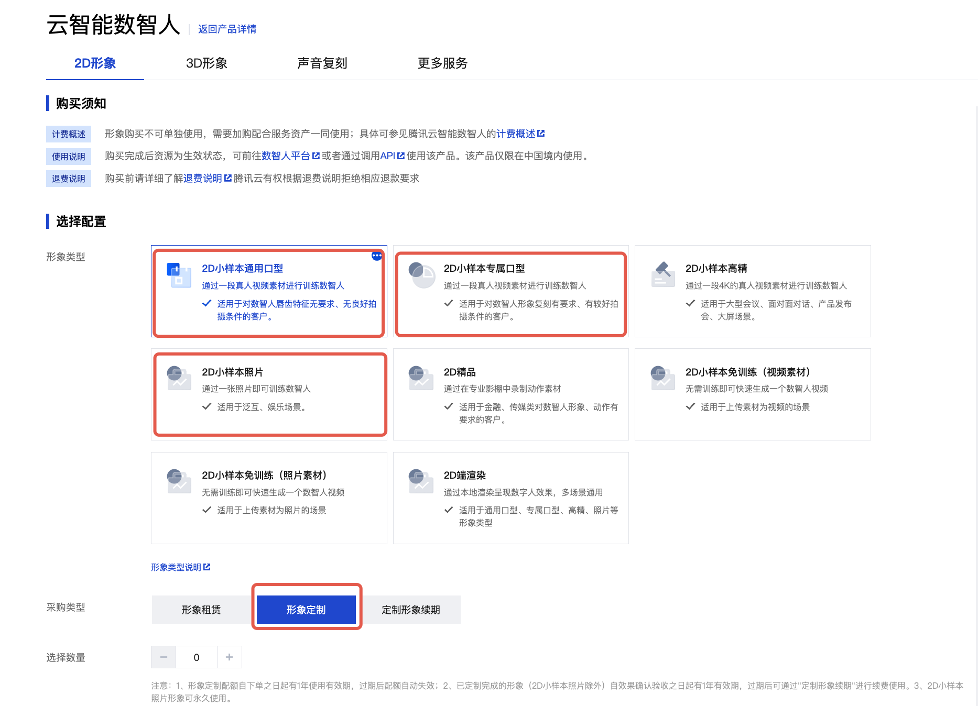The width and height of the screenshot is (978, 706).
Task: Click external-link icon after 数智人平台
Action: pos(316,156)
